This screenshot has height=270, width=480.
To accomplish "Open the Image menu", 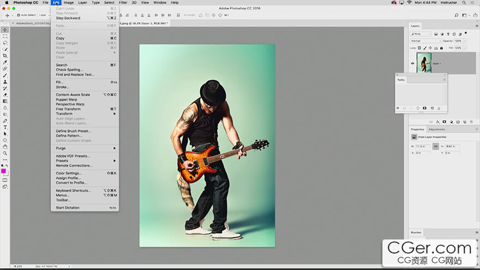I will (x=69, y=2).
